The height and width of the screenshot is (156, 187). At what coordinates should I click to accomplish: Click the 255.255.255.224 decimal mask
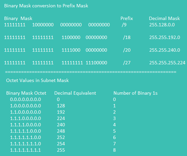pyautogui.click(x=167, y=63)
